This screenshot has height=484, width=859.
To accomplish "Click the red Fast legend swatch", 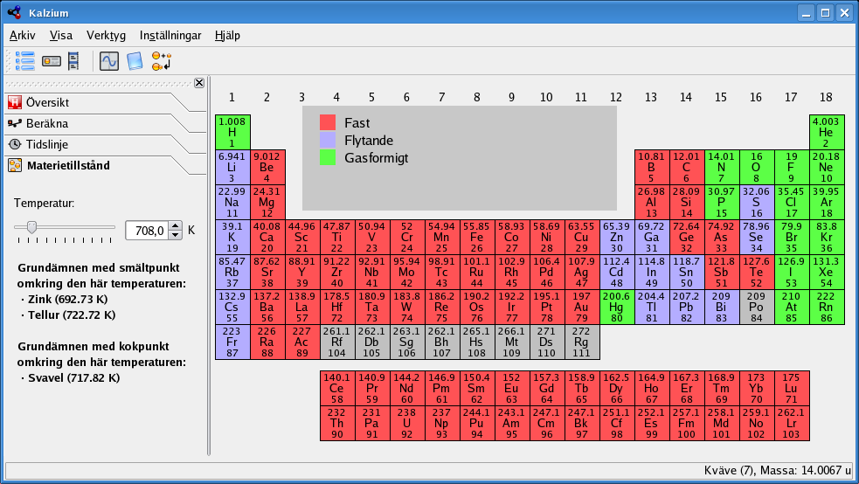I will 328,122.
